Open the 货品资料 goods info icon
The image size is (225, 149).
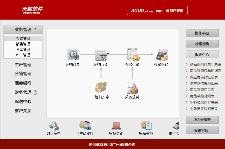pyautogui.click(x=146, y=125)
